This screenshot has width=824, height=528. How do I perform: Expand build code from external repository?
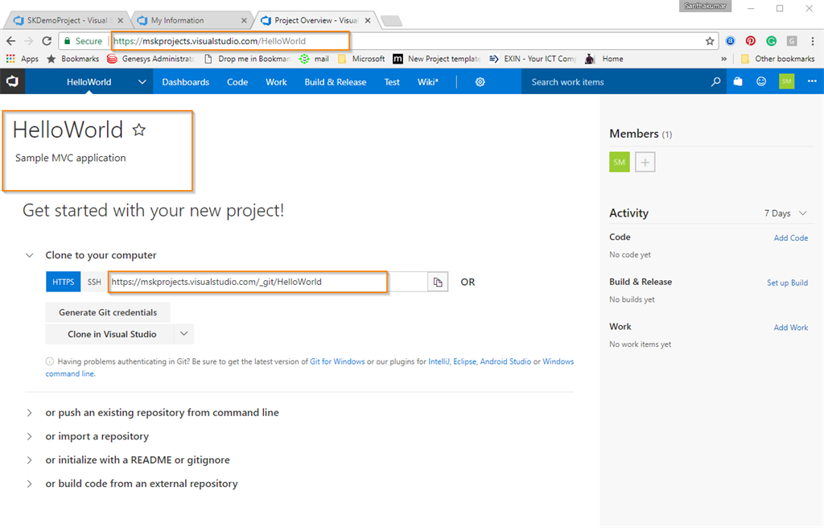point(30,484)
